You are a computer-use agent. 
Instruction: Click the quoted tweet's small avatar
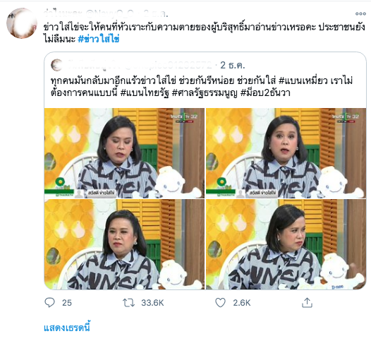[x=57, y=65]
